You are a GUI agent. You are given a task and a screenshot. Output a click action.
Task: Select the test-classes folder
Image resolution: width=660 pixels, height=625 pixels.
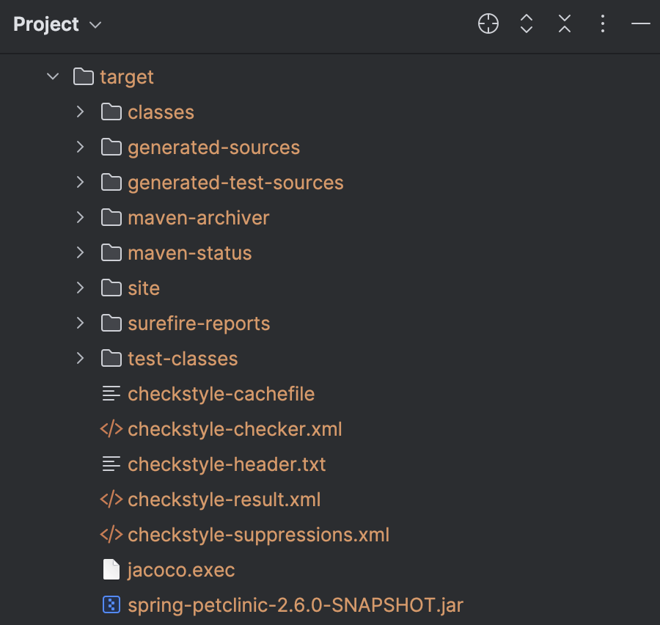[x=182, y=359]
